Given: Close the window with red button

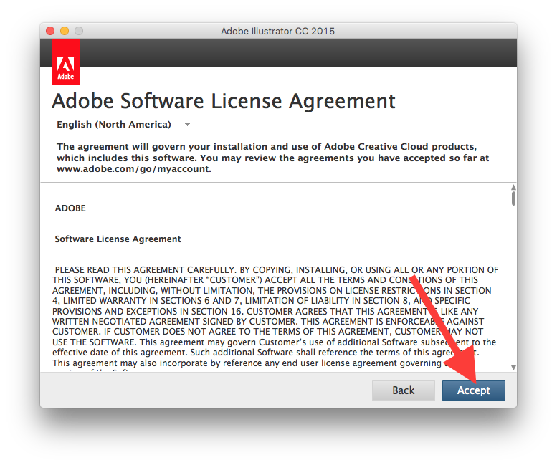Looking at the screenshot, I should click(50, 31).
